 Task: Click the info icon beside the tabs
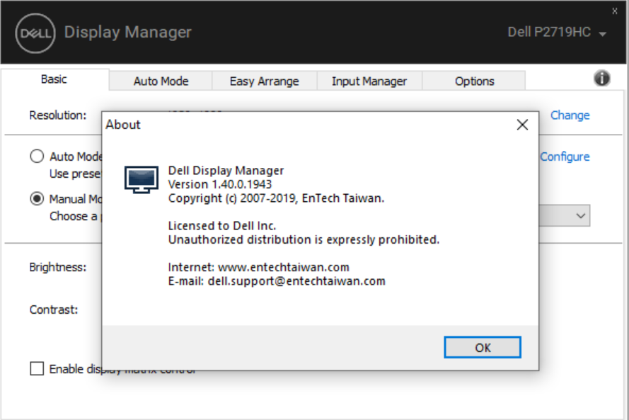(601, 78)
